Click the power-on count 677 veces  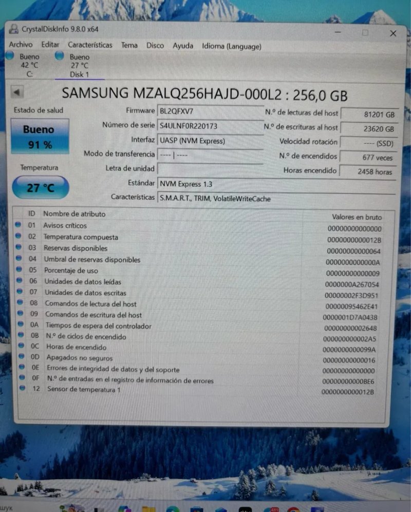[368, 157]
